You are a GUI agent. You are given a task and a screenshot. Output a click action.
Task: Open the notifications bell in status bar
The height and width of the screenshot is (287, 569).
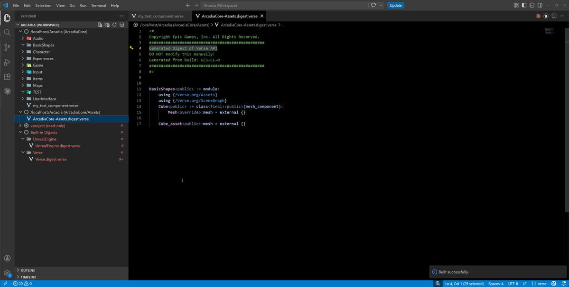point(563,284)
